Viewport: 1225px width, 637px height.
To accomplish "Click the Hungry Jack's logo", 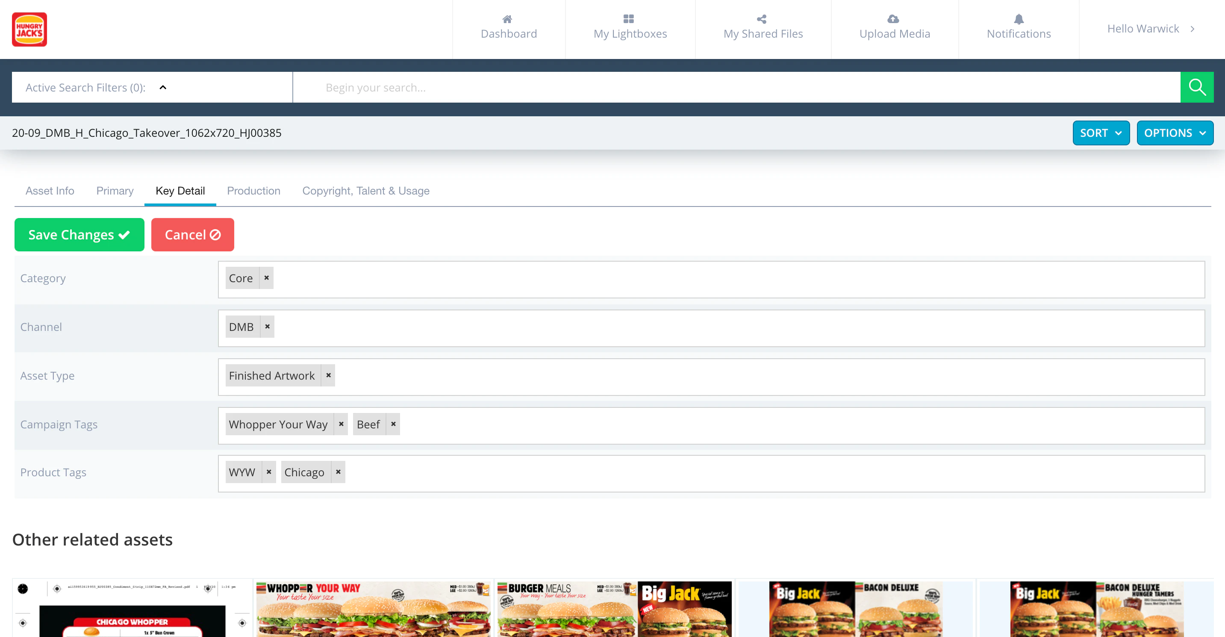I will [29, 29].
